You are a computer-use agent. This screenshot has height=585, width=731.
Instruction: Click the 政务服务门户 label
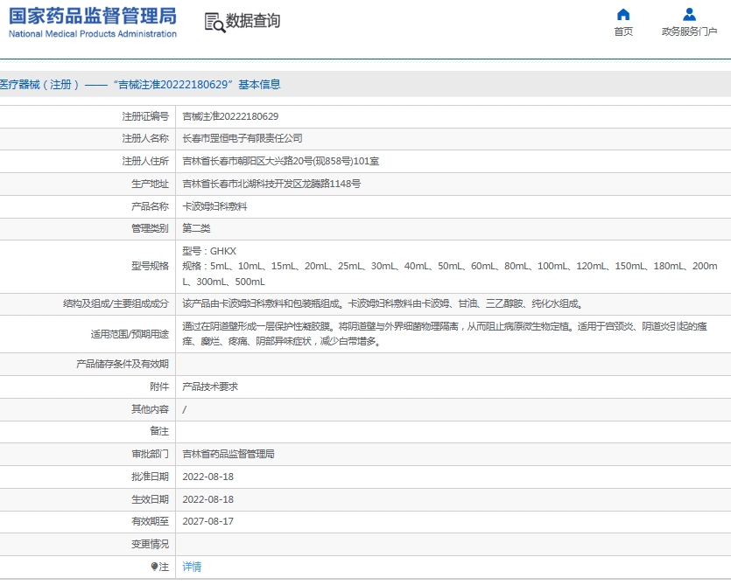(x=689, y=31)
